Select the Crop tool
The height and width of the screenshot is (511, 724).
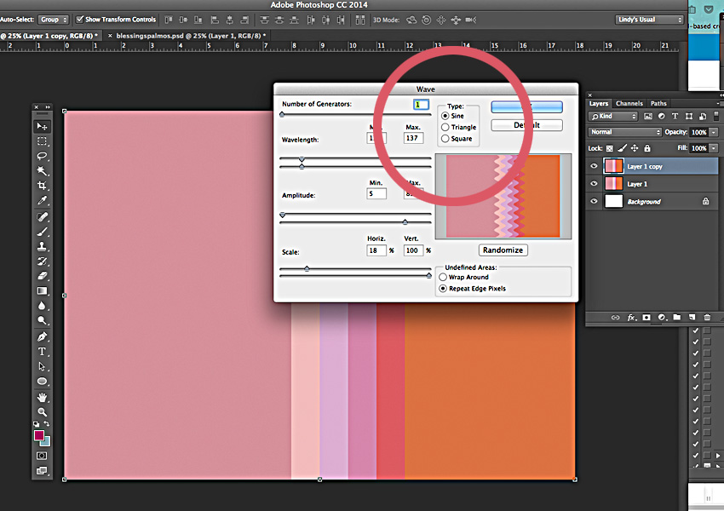tap(42, 186)
